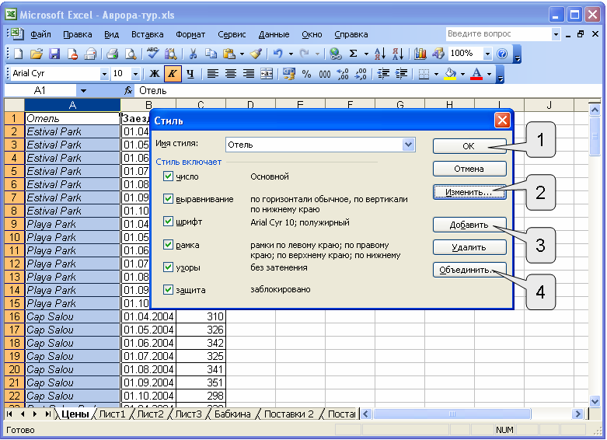Click the Format Painter brush

pyautogui.click(x=256, y=54)
